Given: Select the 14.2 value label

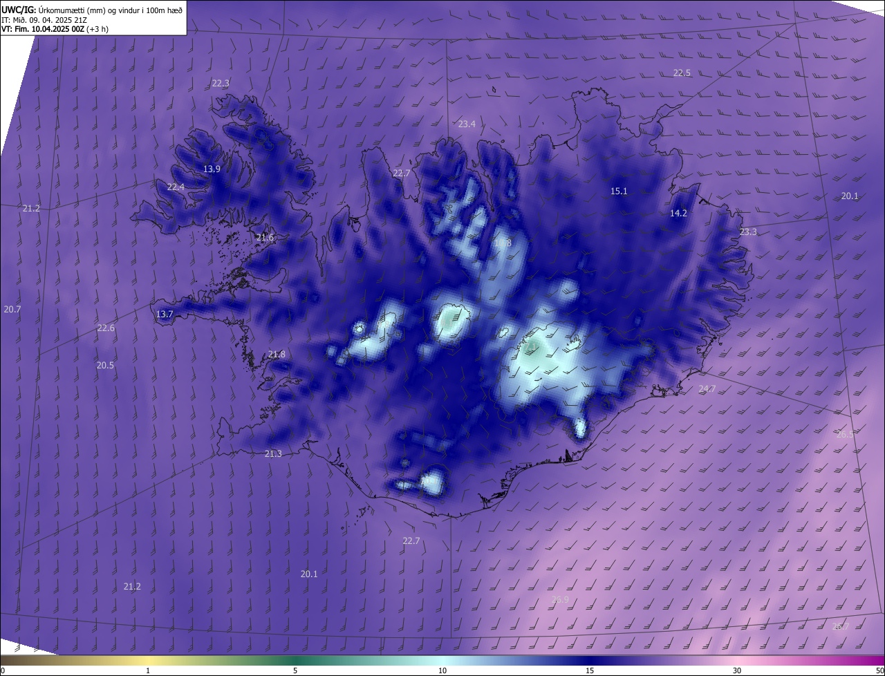Looking at the screenshot, I should tap(678, 213).
